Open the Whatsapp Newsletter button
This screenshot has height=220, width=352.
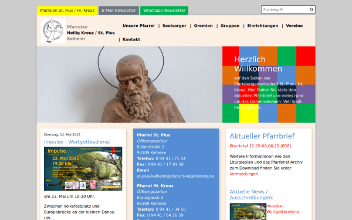[164, 11]
